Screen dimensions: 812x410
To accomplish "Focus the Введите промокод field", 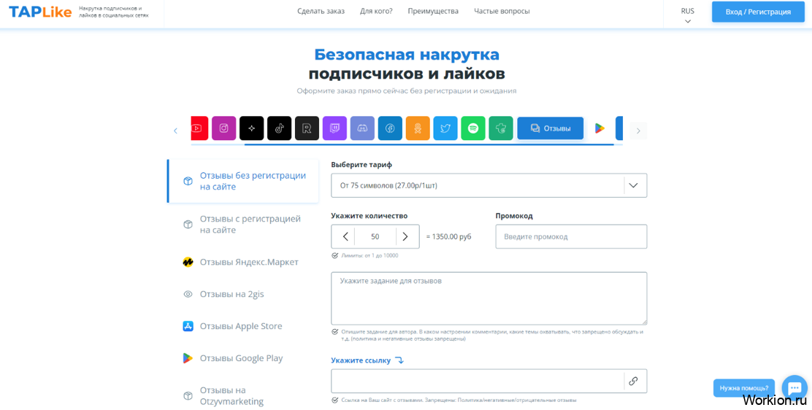I will (571, 236).
